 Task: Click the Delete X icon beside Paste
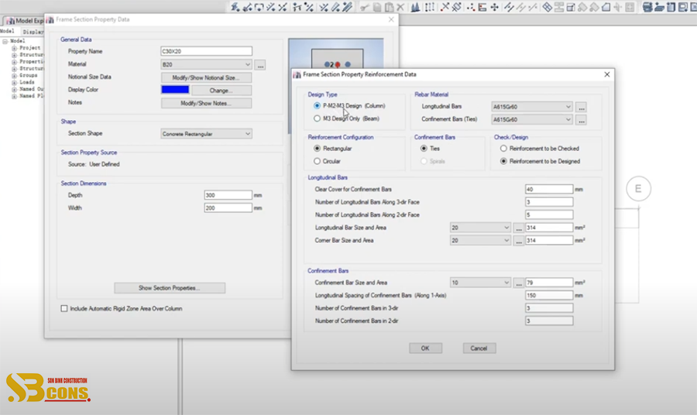point(400,7)
